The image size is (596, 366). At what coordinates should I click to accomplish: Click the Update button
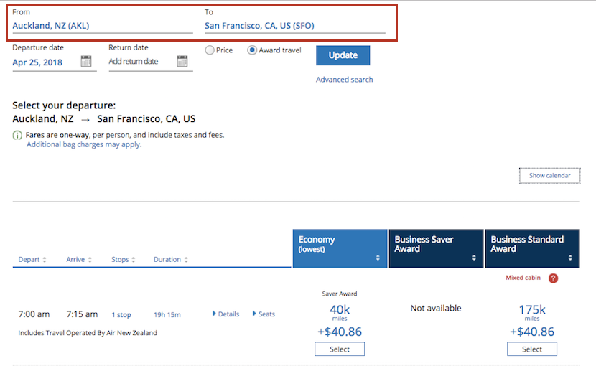(343, 55)
